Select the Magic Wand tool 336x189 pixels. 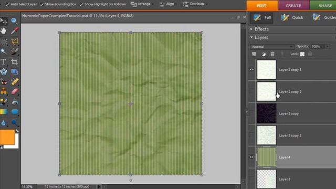(x=4, y=51)
